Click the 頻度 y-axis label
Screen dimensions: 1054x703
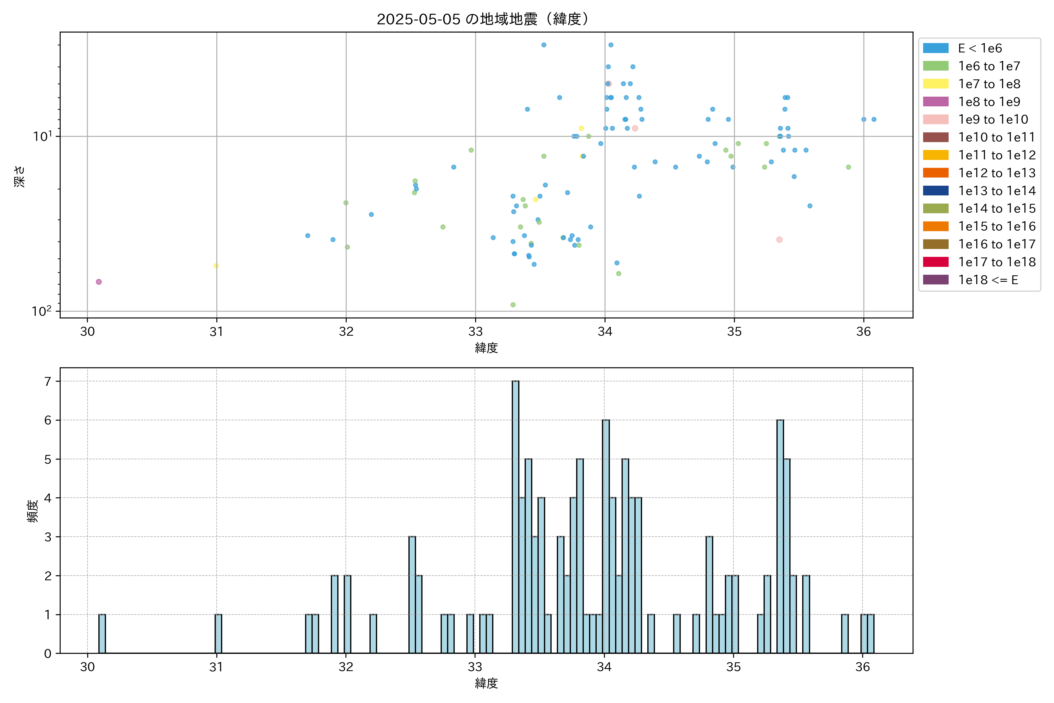click(x=32, y=511)
